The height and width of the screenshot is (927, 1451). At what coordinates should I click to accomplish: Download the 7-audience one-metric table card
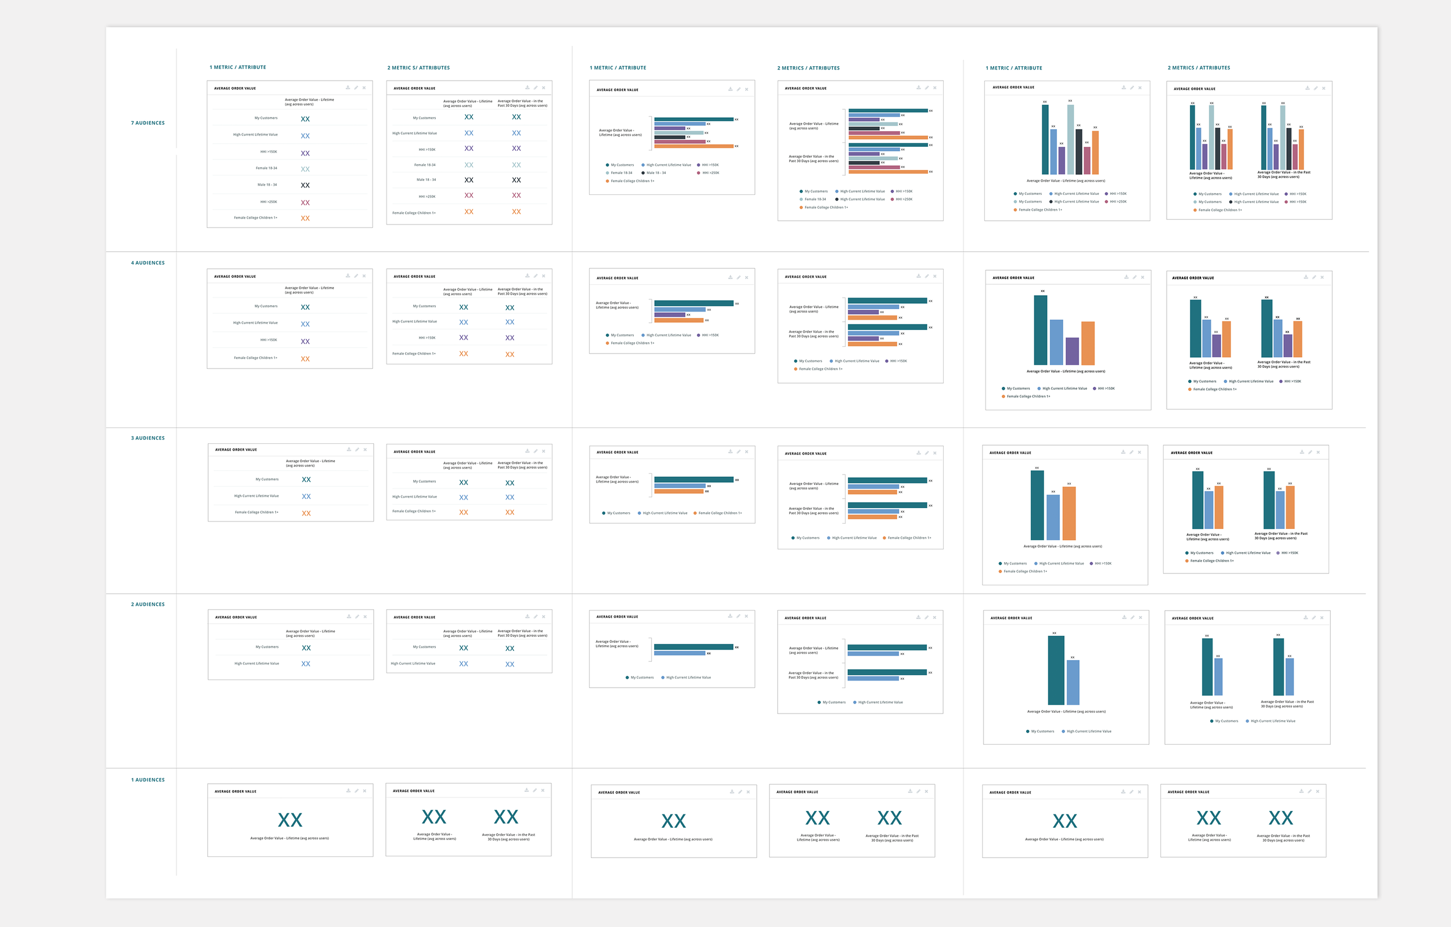(348, 88)
